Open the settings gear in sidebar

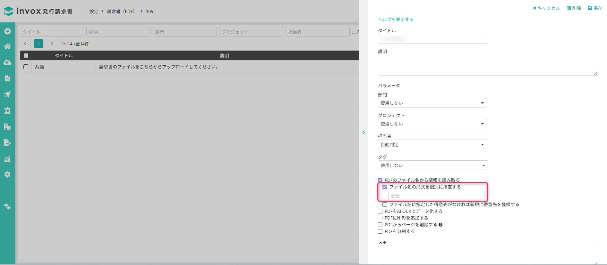(7, 174)
